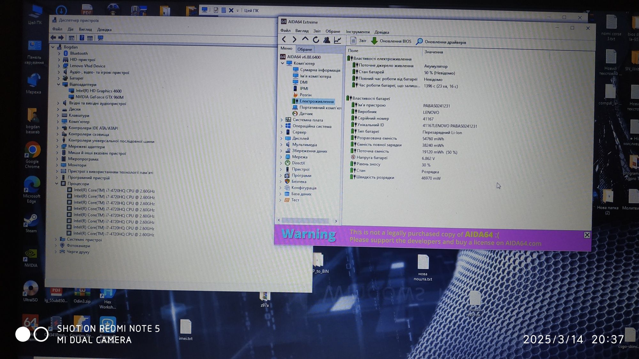The image size is (639, 359).
Task: Open Файл menu in AIDA64
Action: click(285, 31)
